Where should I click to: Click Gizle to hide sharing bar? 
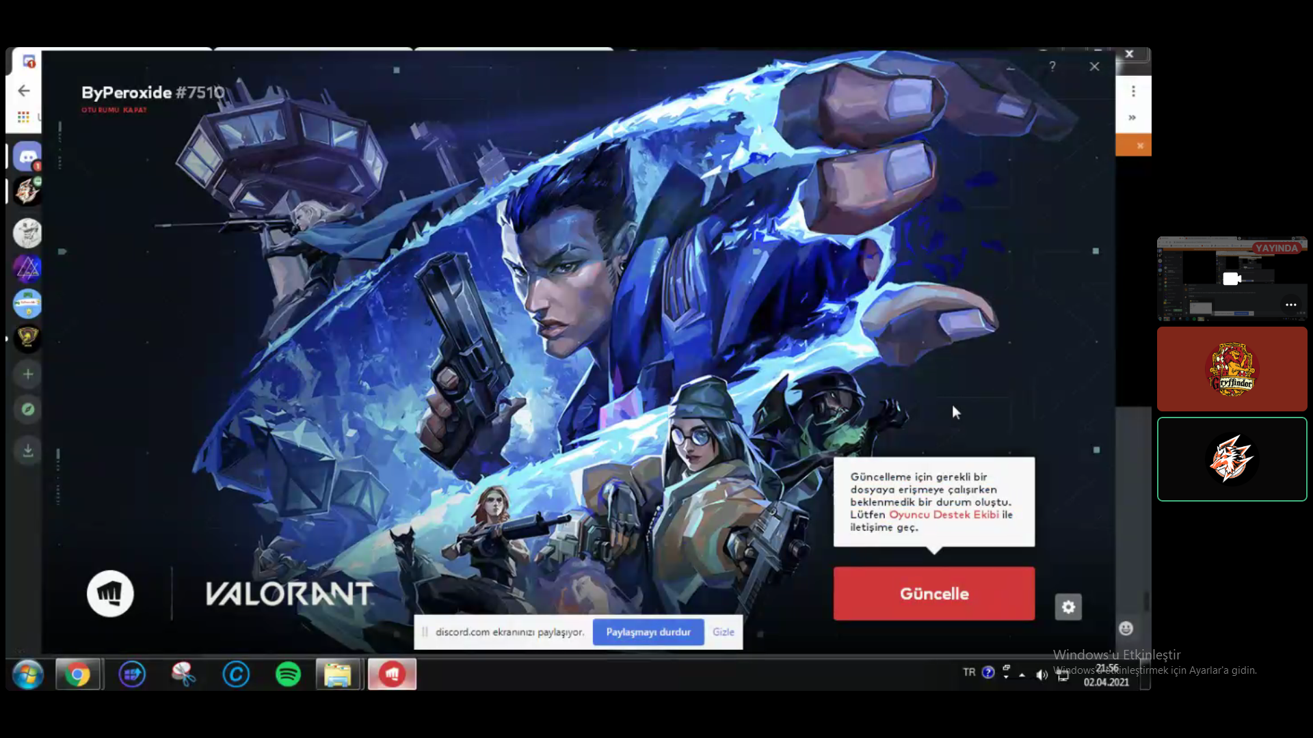[723, 632]
